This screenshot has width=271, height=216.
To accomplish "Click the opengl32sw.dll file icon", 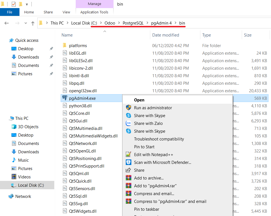I will [x=65, y=91].
